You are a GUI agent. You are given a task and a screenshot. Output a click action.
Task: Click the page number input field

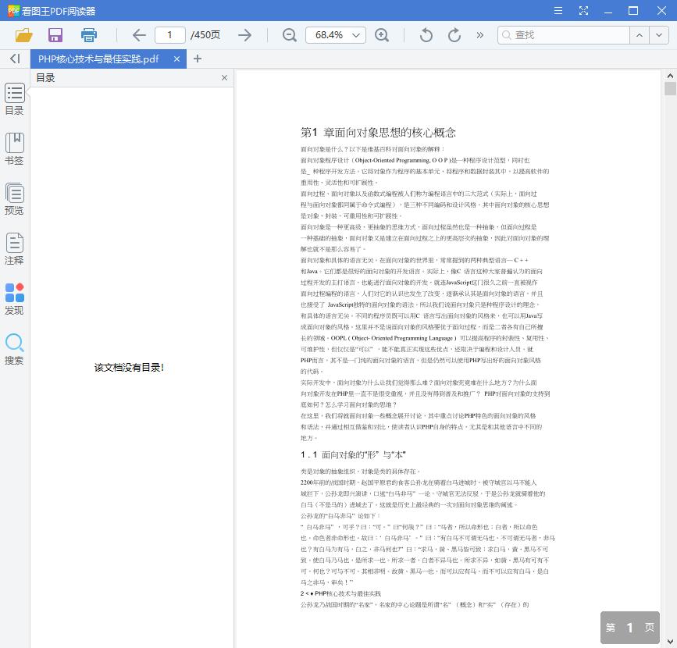click(x=173, y=35)
